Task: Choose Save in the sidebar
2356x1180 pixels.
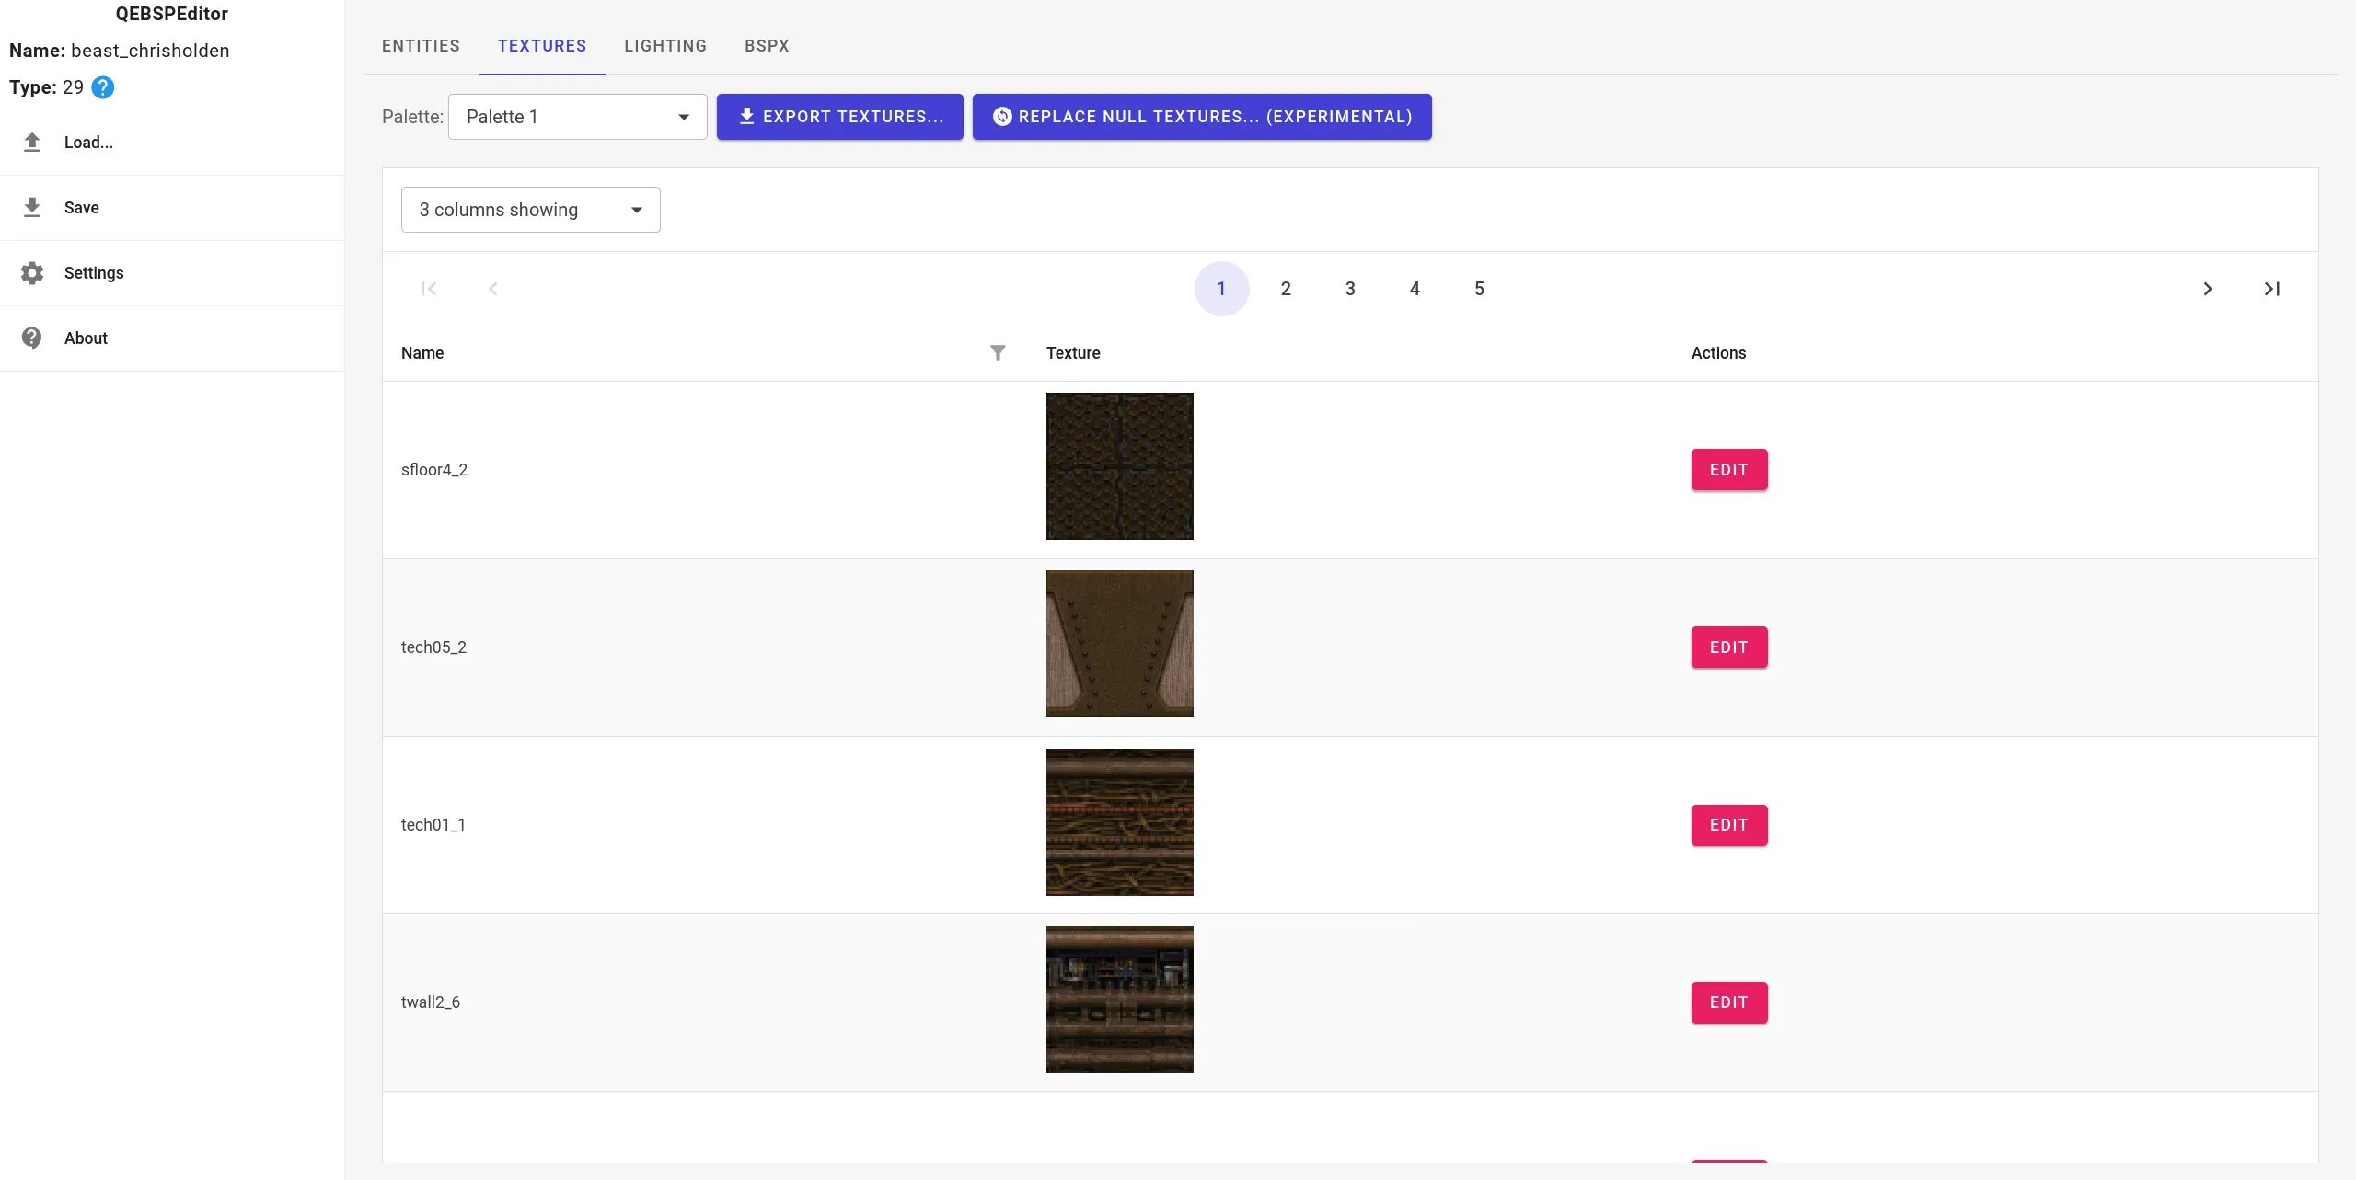Action: click(172, 208)
